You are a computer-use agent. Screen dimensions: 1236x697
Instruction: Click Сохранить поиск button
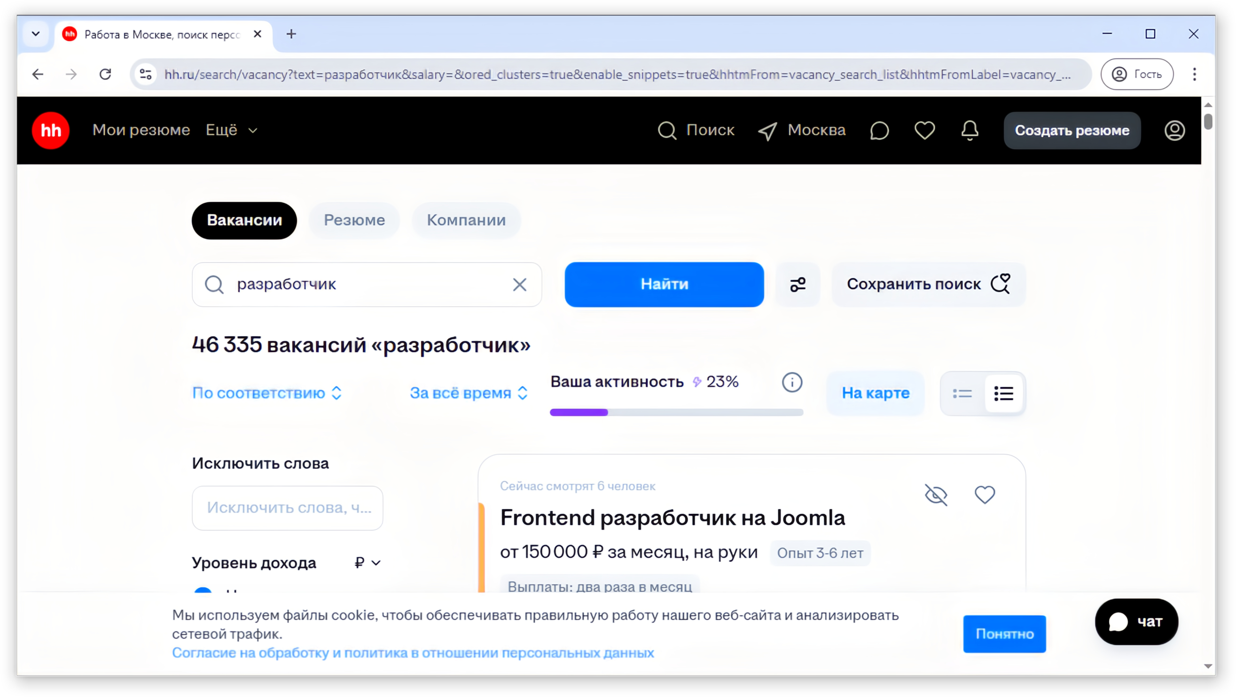(928, 285)
